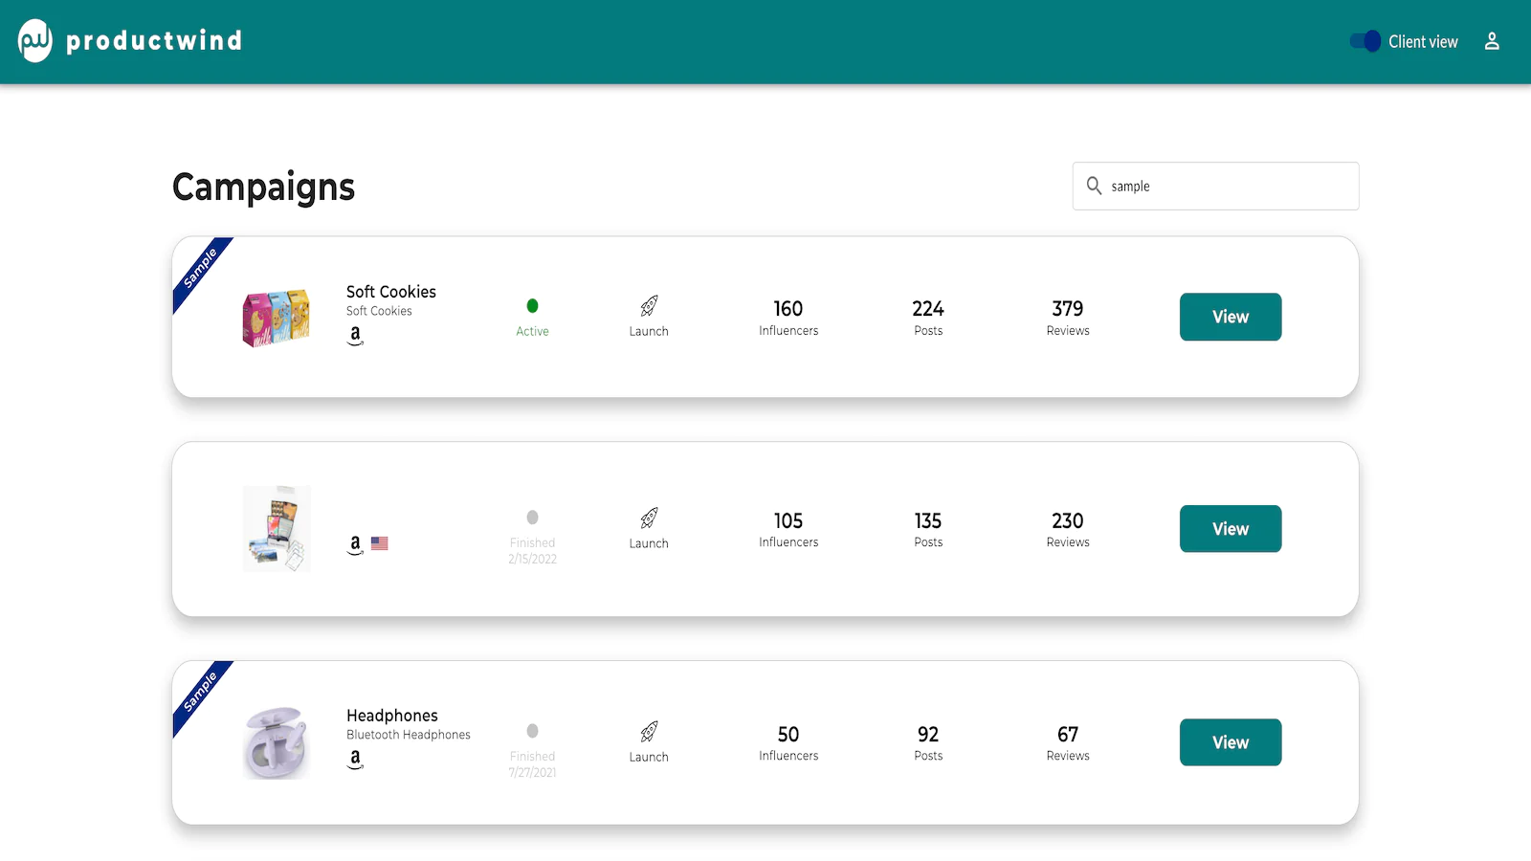Click the Launch rocket icon on unnamed campaign
This screenshot has height=861, width=1531.
[649, 519]
